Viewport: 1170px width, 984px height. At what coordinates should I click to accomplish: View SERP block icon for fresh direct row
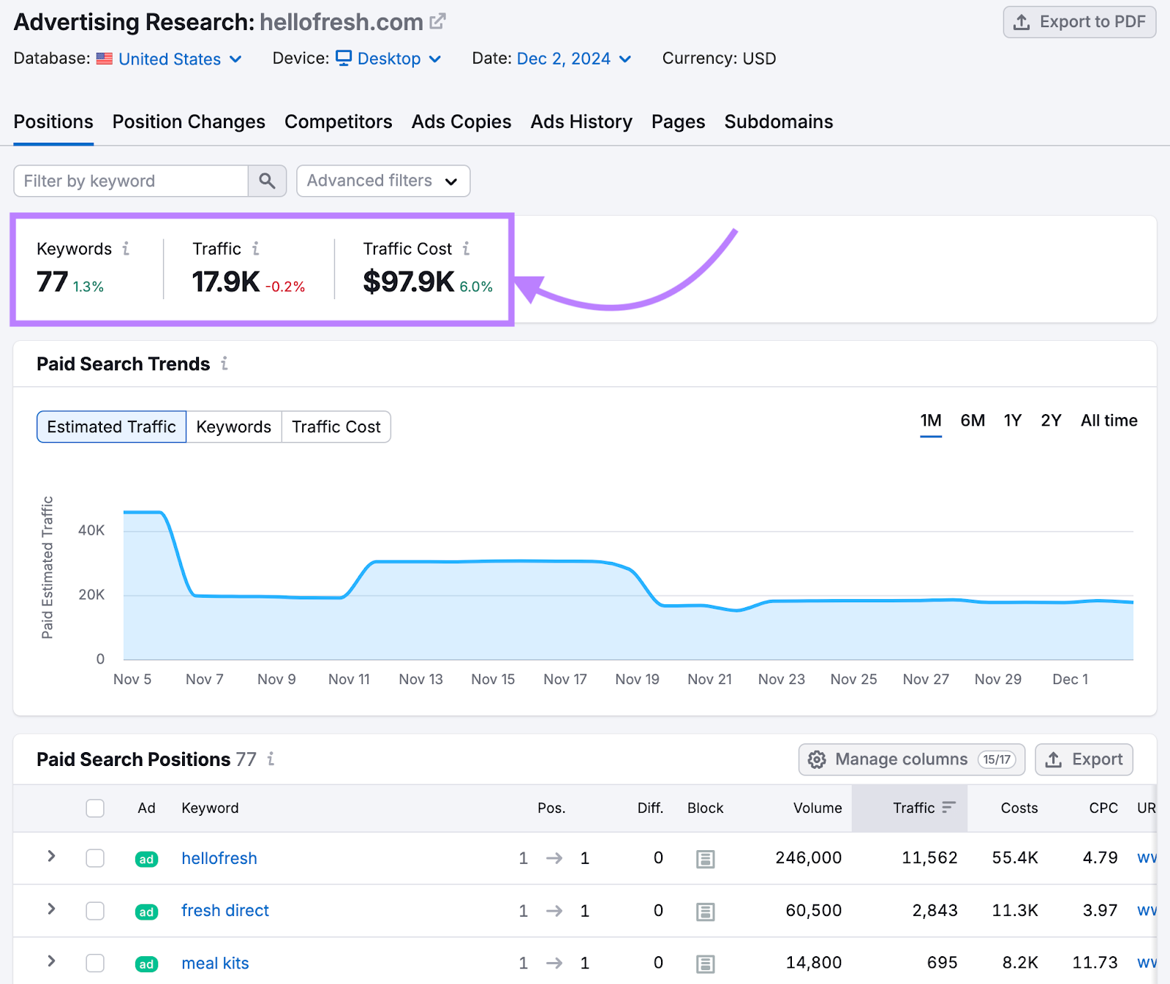pos(705,912)
